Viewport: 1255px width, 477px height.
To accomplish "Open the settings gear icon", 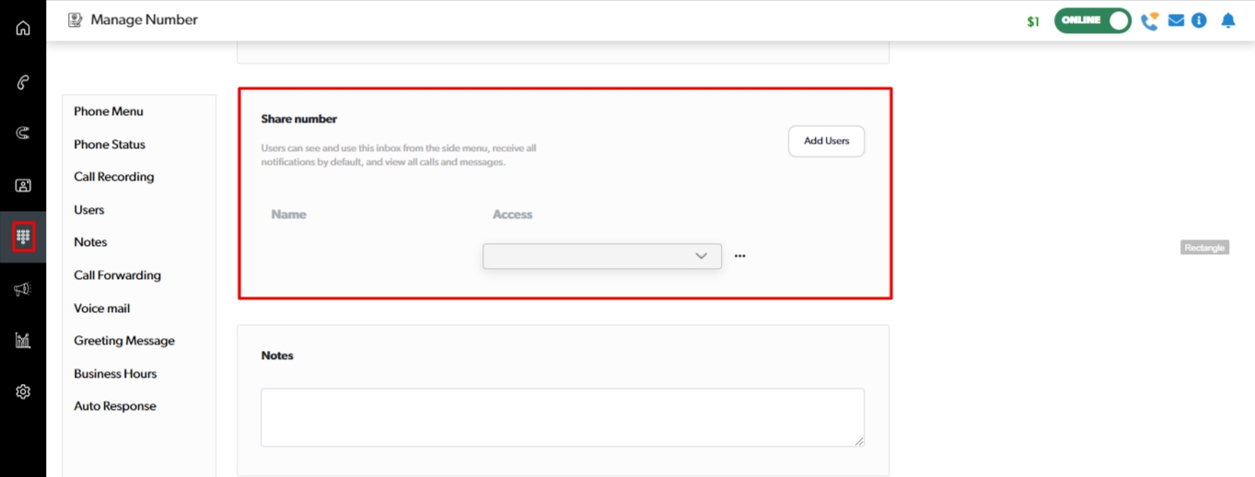I will click(23, 391).
